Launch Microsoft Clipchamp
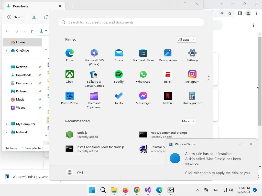The height and width of the screenshot is (196, 262). point(94,100)
